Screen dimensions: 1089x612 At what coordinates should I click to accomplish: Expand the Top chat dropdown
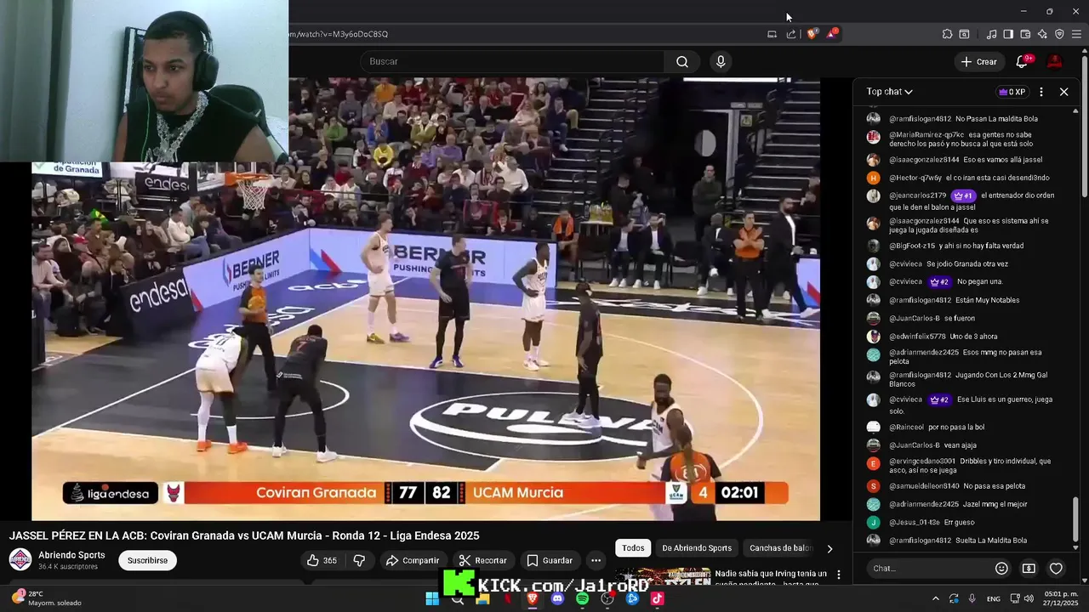coord(889,92)
